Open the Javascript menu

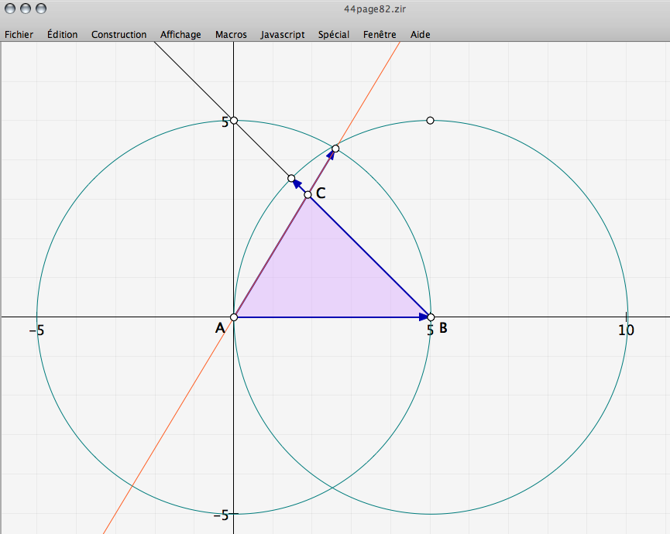pyautogui.click(x=283, y=34)
